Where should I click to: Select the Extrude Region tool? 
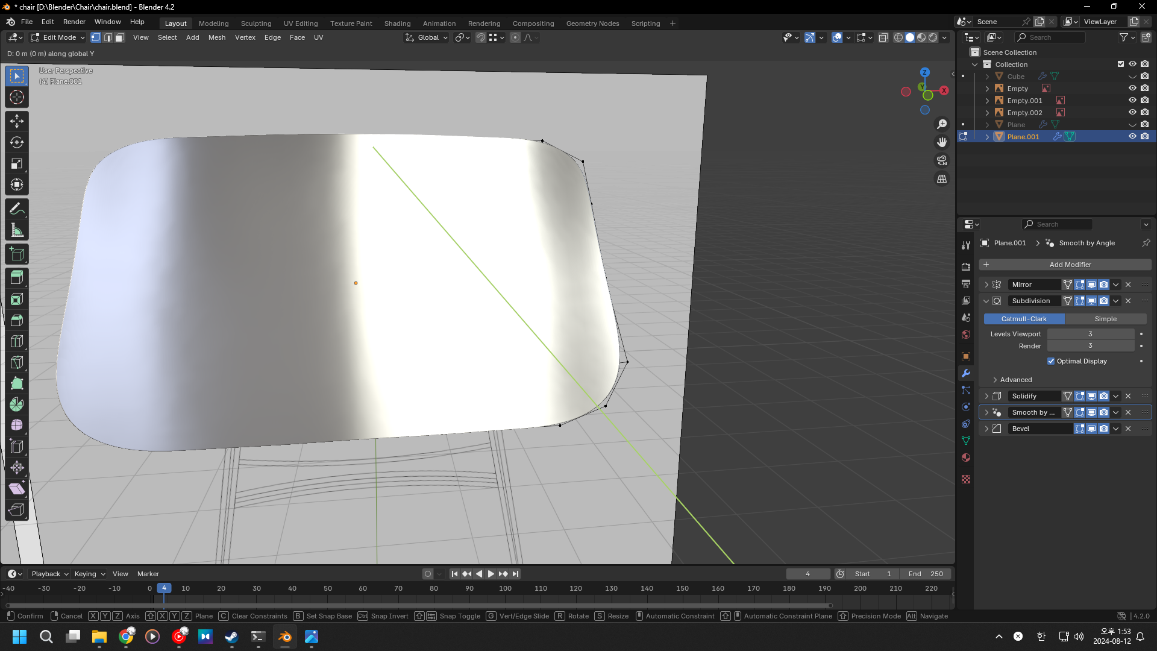17,278
